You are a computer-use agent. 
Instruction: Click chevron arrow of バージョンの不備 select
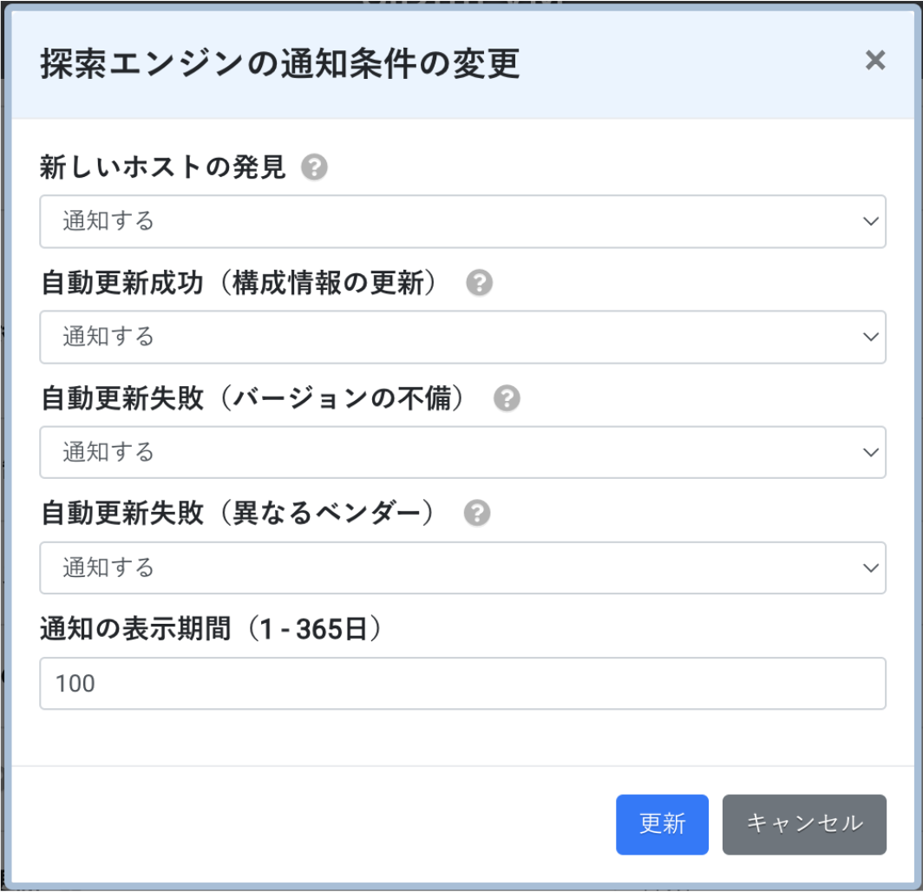pyautogui.click(x=871, y=452)
